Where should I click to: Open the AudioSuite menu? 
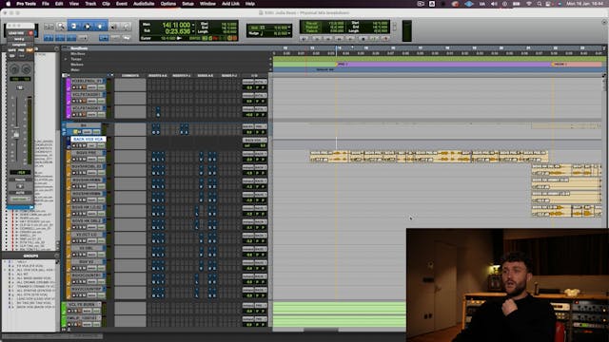[x=144, y=4]
